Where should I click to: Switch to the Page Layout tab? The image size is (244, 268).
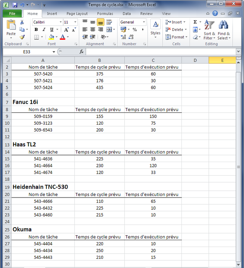77,14
